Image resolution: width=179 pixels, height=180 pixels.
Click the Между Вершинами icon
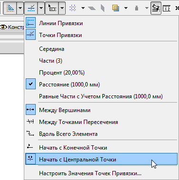tap(30, 110)
